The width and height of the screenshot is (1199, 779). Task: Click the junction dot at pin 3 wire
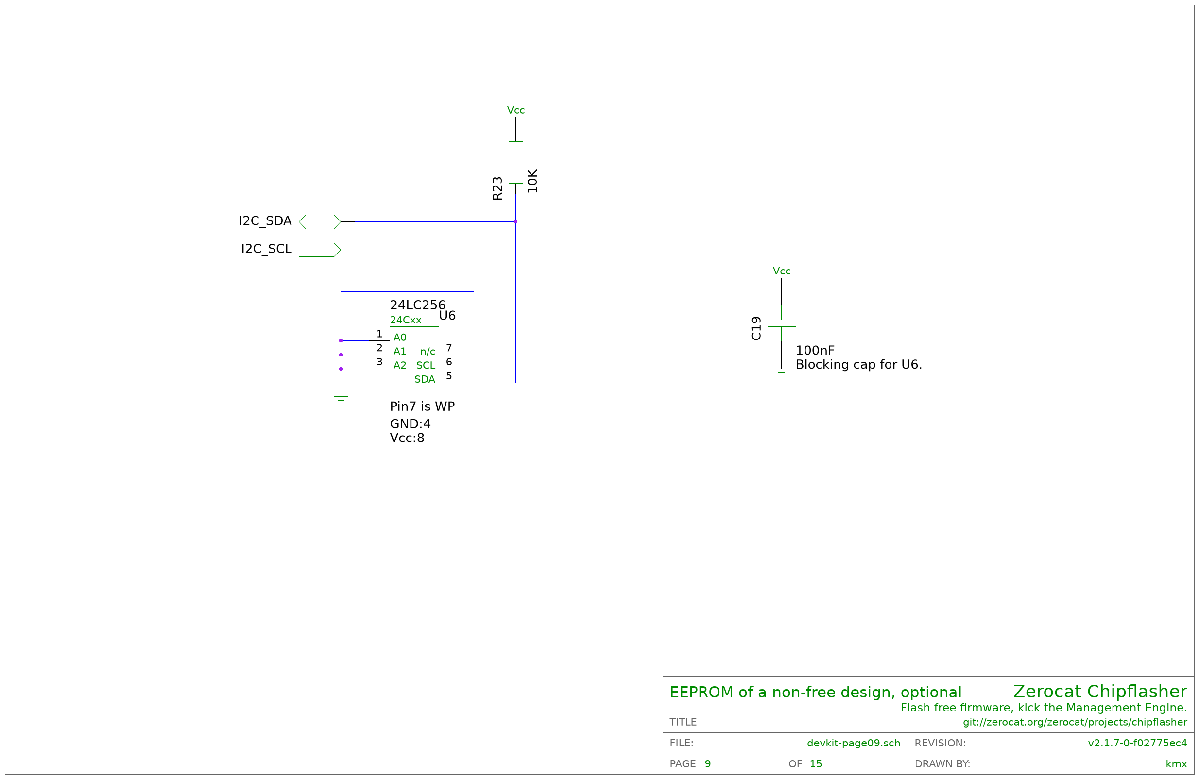click(341, 369)
